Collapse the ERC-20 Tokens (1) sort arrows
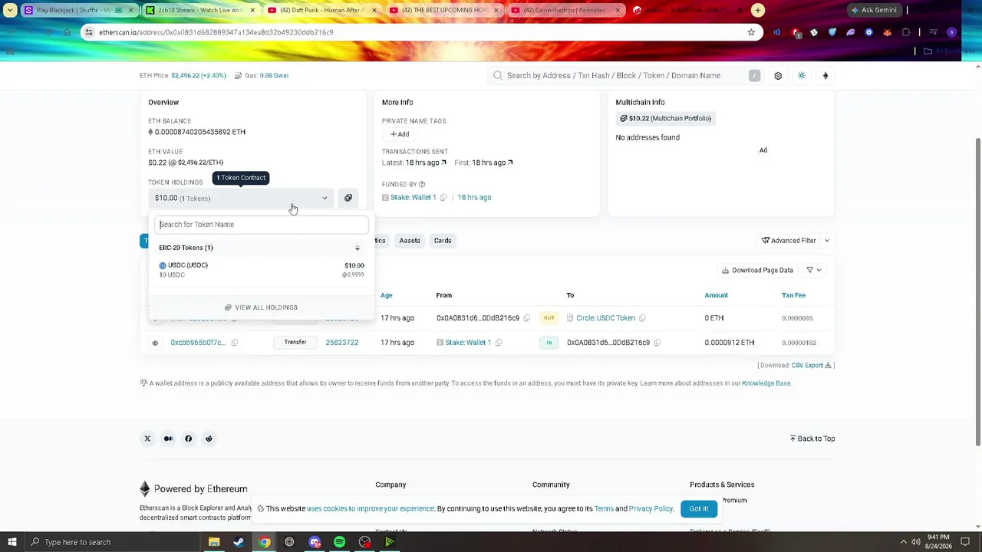Image resolution: width=982 pixels, height=552 pixels. (357, 248)
